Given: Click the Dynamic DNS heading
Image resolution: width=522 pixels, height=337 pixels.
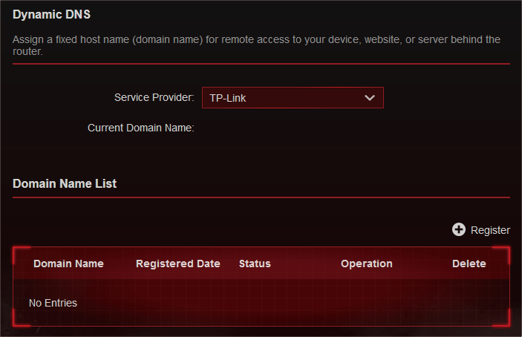Looking at the screenshot, I should point(51,14).
